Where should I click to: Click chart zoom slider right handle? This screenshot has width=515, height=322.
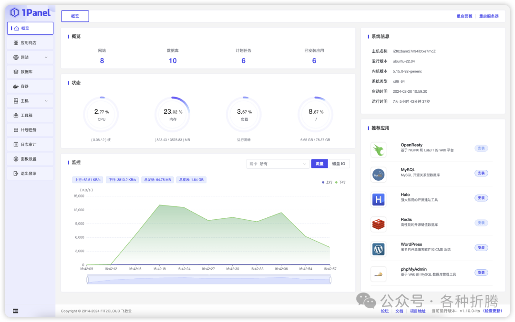click(330, 280)
